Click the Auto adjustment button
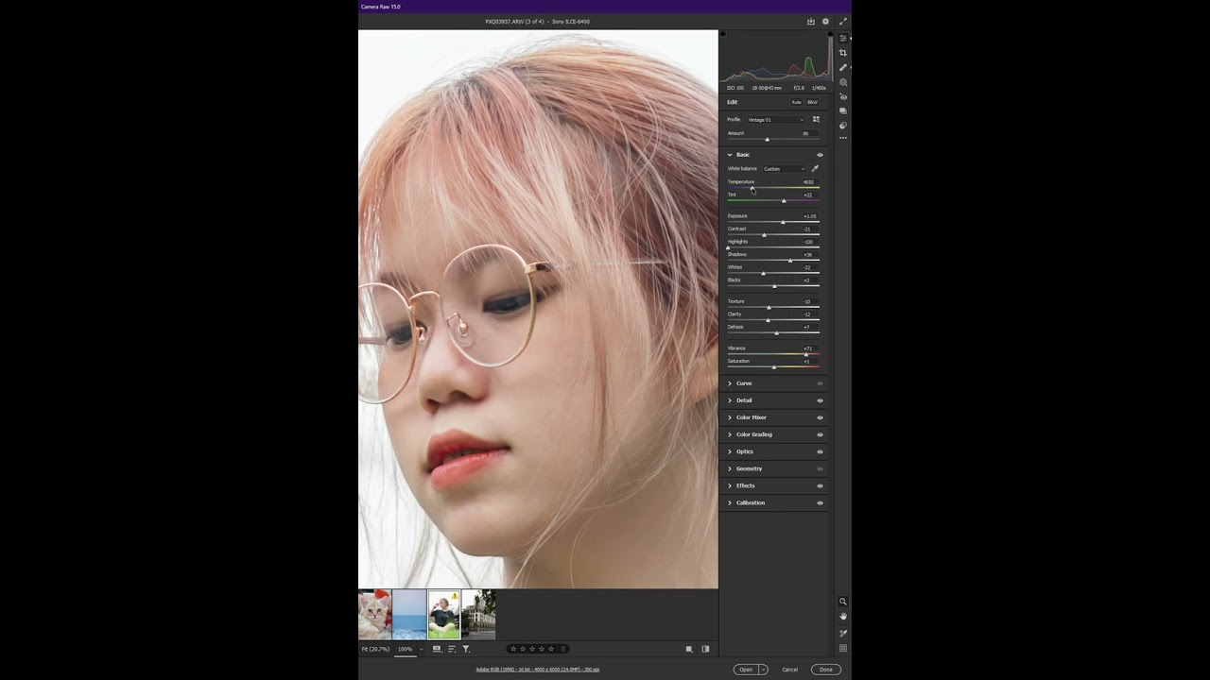The height and width of the screenshot is (680, 1210). point(796,102)
